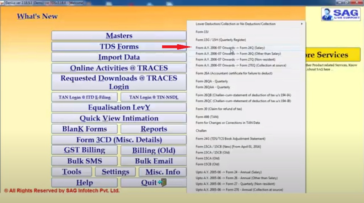This screenshot has height=203, width=364.
Task: Expand Lower Deduction/Collection submenu arrow
Action: point(302,24)
